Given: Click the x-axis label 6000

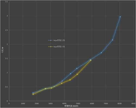Looking at the screenshot, I should (92, 103).
